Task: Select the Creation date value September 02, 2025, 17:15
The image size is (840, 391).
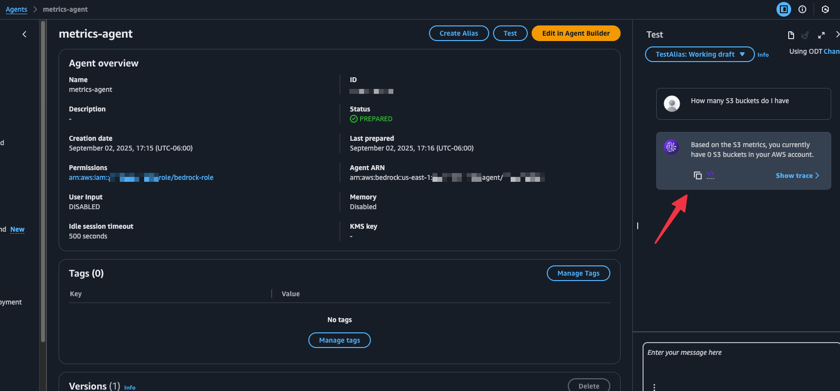Action: pyautogui.click(x=130, y=148)
